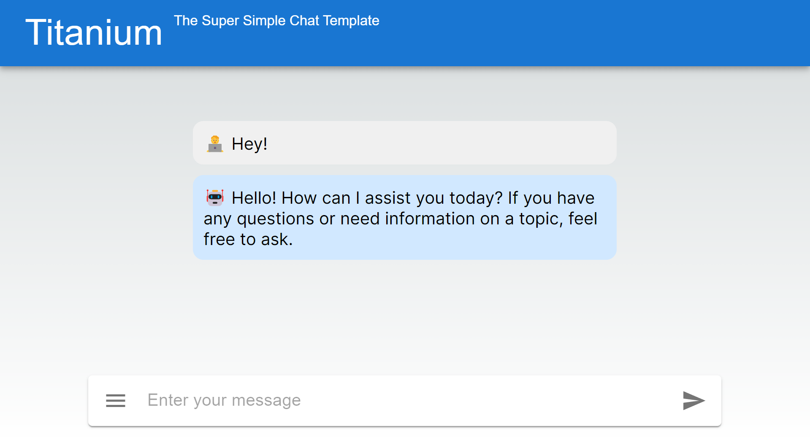This screenshot has width=810, height=442.
Task: Click the text "free to ask." in the reply
Action: (x=248, y=240)
